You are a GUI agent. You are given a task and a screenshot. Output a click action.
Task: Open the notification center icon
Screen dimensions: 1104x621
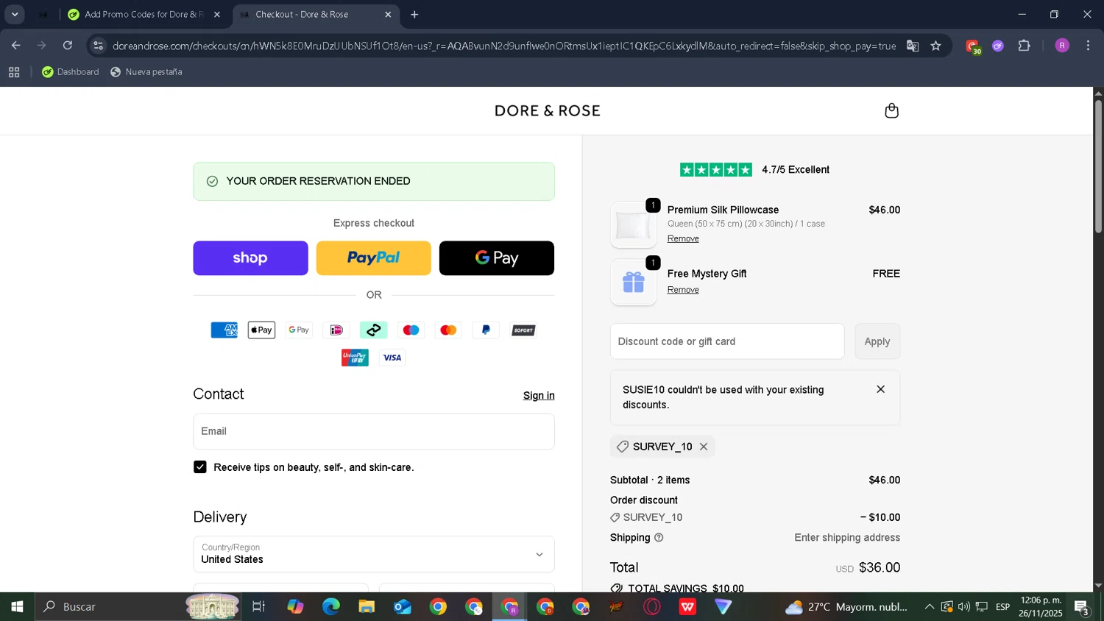[x=1082, y=608]
